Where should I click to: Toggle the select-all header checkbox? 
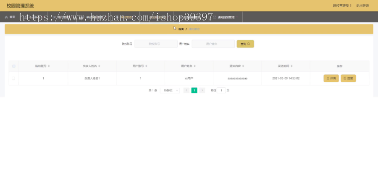(x=14, y=66)
